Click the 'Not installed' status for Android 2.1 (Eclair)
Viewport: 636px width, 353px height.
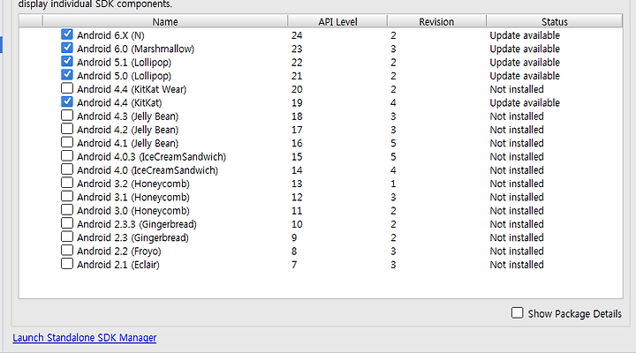[517, 265]
